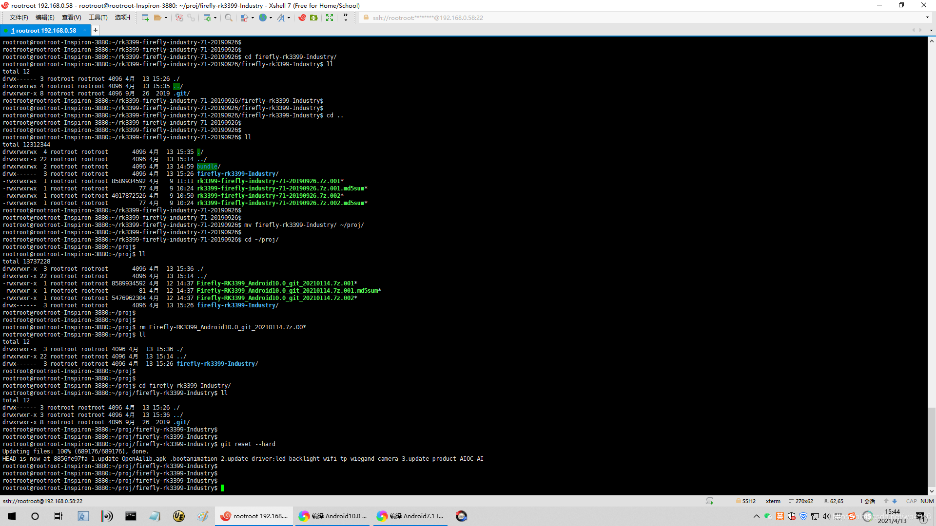Click the script run status bar icon

tap(709, 501)
